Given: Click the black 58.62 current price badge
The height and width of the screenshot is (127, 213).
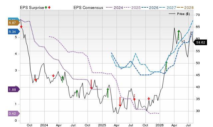Looking at the screenshot, I should click(x=200, y=42).
